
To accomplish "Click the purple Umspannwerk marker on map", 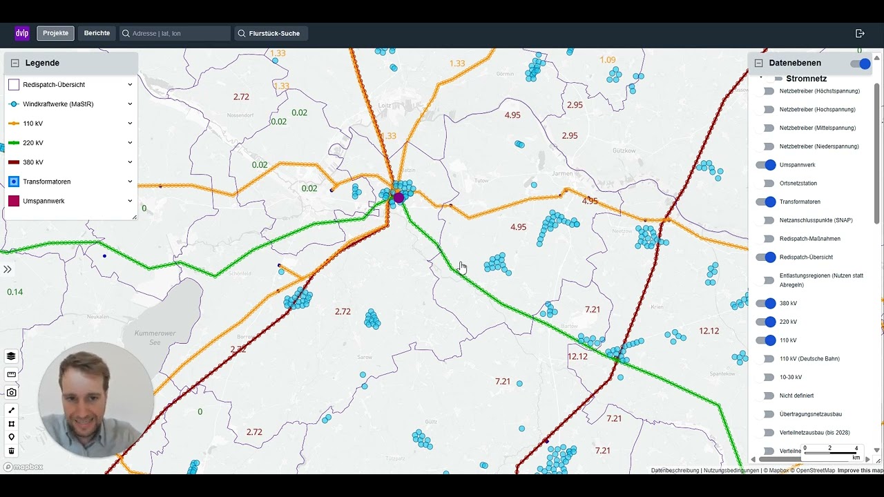I will tap(398, 198).
